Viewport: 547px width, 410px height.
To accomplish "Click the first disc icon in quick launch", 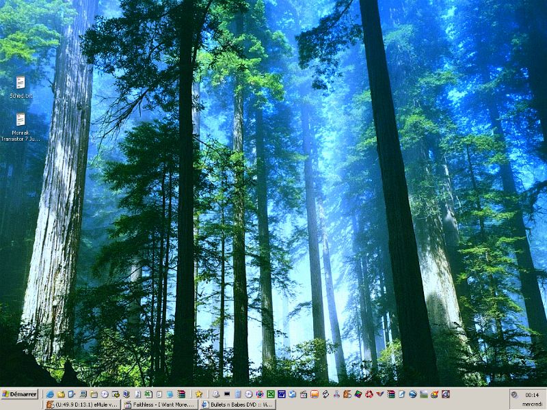I will pyautogui.click(x=105, y=394).
